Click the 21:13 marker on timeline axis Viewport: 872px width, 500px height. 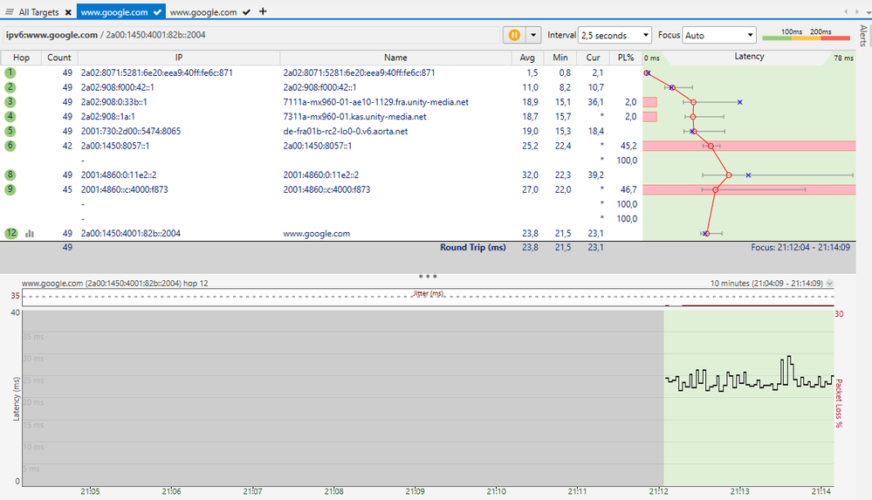pos(739,491)
